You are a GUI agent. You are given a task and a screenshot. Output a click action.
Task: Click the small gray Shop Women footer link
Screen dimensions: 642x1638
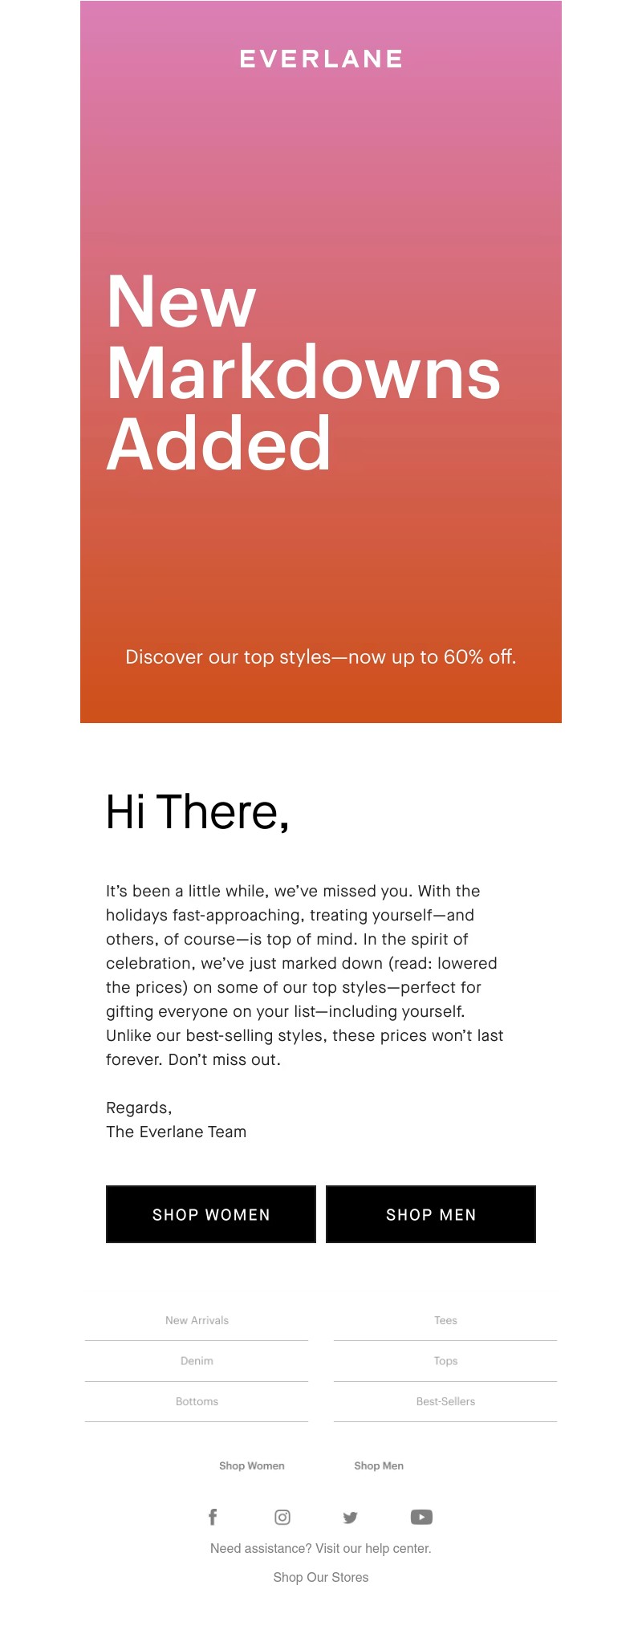pyautogui.click(x=252, y=1465)
